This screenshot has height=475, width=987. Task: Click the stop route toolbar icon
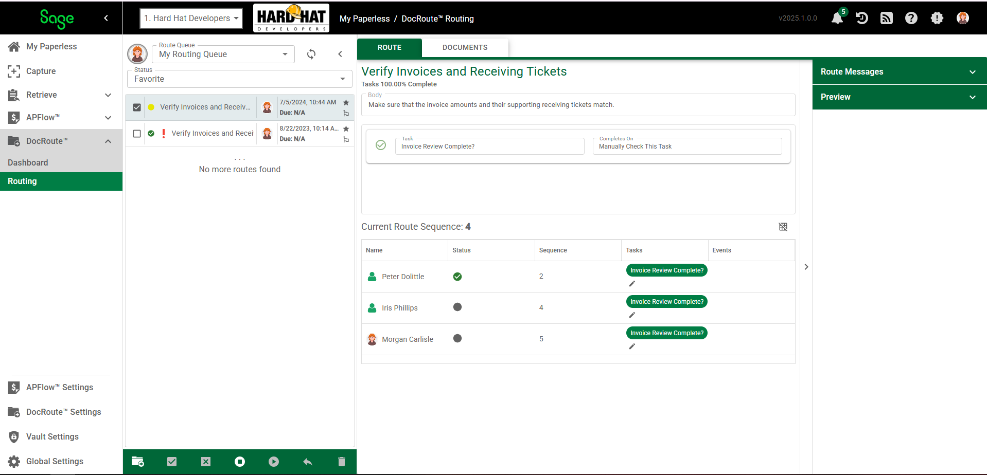(x=240, y=462)
